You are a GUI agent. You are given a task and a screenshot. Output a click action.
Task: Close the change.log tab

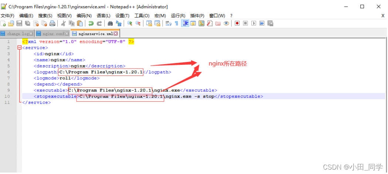click(31, 34)
